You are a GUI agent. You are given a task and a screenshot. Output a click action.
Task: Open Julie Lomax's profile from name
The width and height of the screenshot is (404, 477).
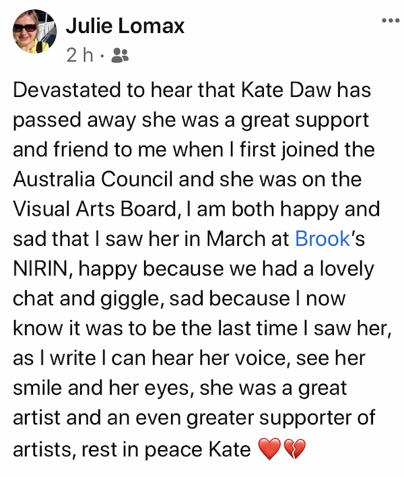(x=125, y=26)
